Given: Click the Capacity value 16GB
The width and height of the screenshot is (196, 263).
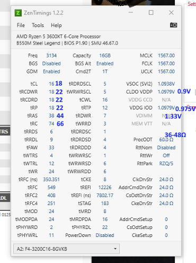Looking at the screenshot, I should (105, 56).
